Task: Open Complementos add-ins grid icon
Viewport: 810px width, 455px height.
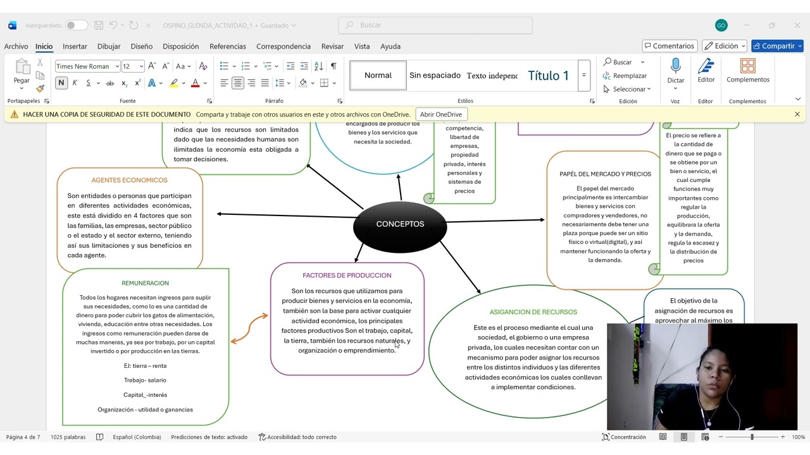Action: tap(748, 66)
